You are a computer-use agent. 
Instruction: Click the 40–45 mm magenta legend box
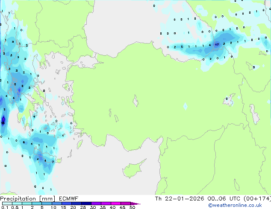click(x=116, y=203)
